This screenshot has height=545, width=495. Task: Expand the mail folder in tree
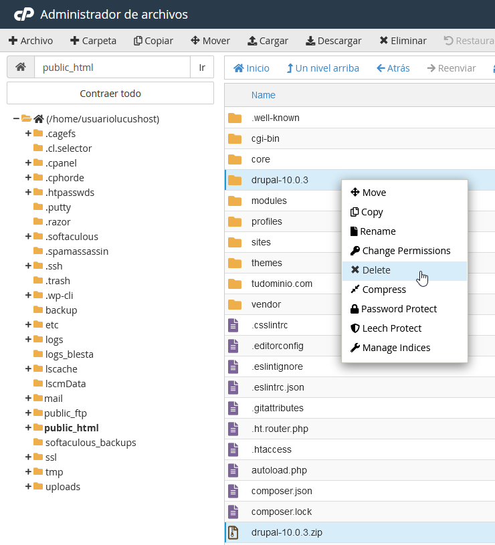[x=29, y=399]
